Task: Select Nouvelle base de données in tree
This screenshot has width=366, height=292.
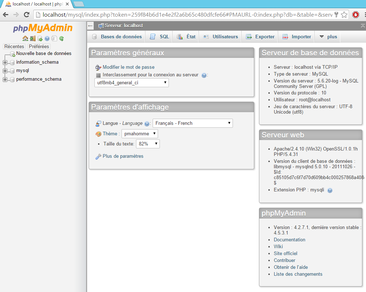Action: [44, 53]
